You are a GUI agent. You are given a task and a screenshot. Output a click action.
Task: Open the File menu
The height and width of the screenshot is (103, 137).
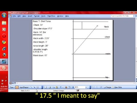[x=14, y=16]
